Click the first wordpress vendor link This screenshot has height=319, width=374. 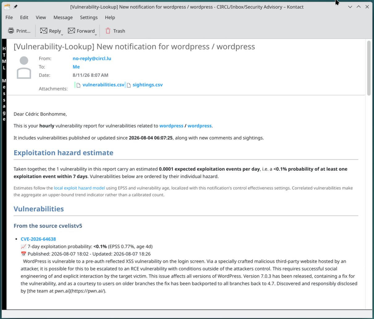click(x=171, y=126)
